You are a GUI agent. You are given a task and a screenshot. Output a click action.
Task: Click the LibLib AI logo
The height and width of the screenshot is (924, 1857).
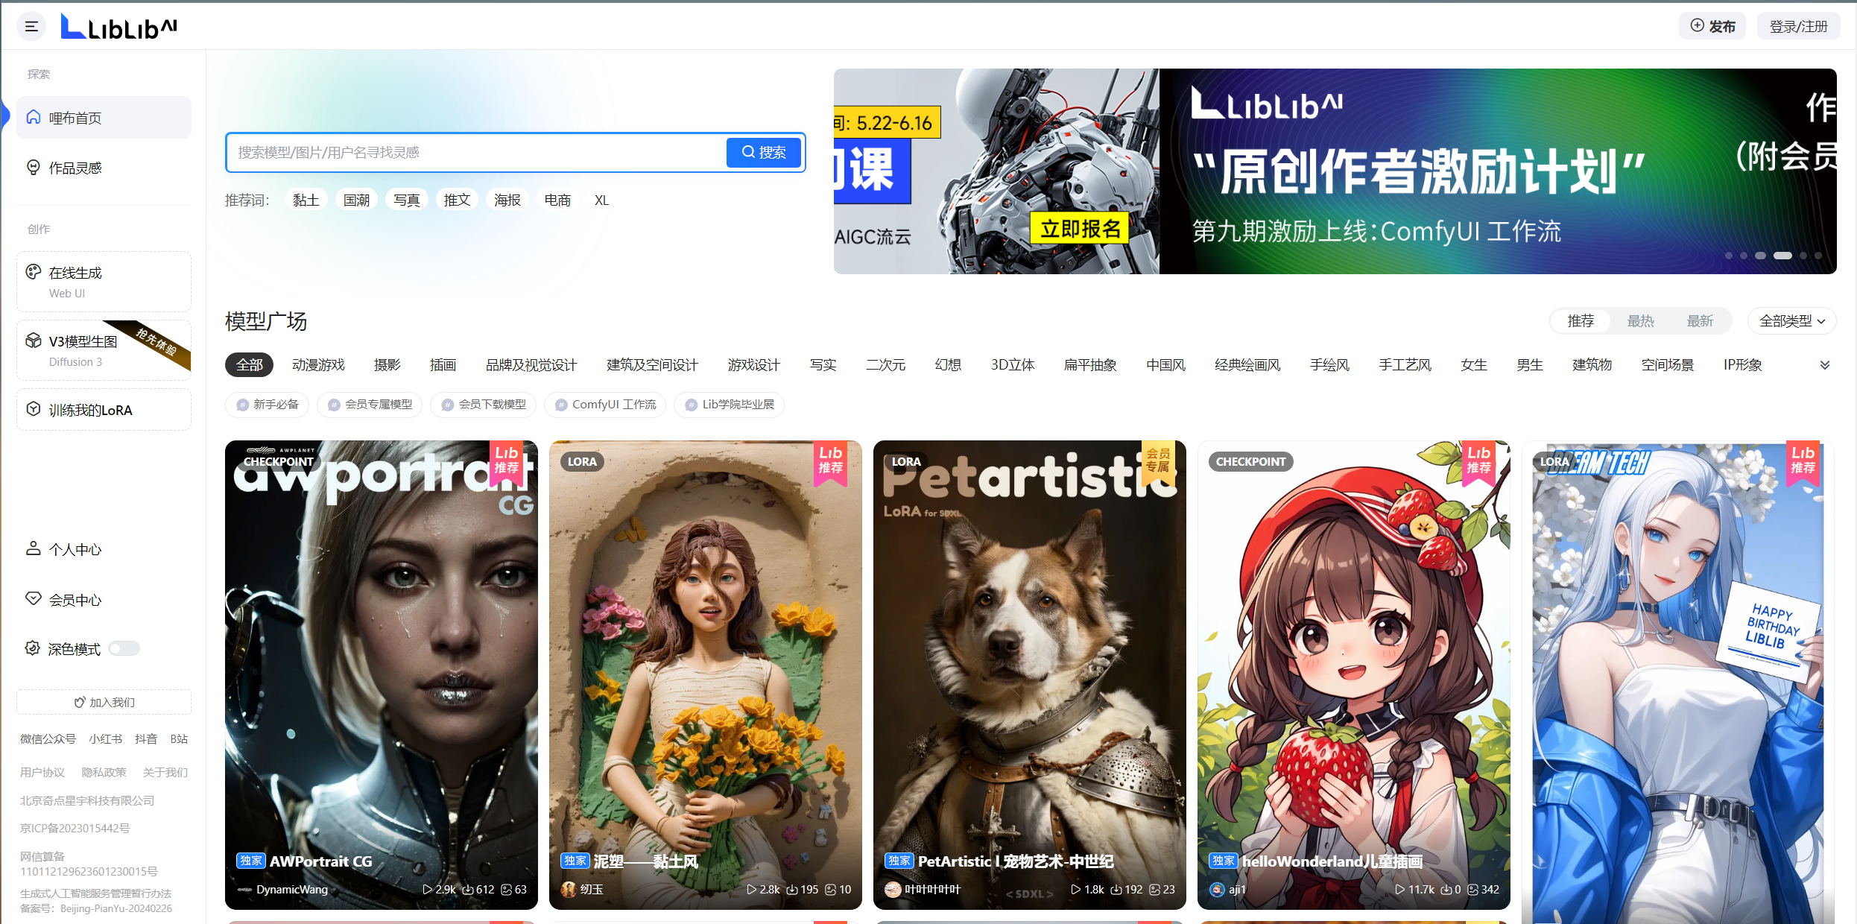[119, 27]
